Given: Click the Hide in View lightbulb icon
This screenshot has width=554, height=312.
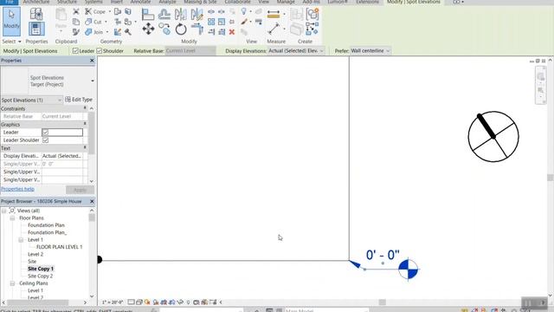Looking at the screenshot, I should click(243, 11).
